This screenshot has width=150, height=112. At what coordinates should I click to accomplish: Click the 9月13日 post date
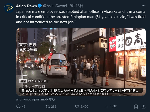tap(77, 6)
